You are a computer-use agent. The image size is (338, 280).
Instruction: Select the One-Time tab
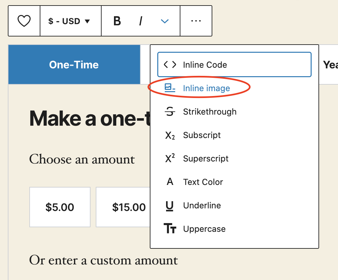pyautogui.click(x=74, y=64)
